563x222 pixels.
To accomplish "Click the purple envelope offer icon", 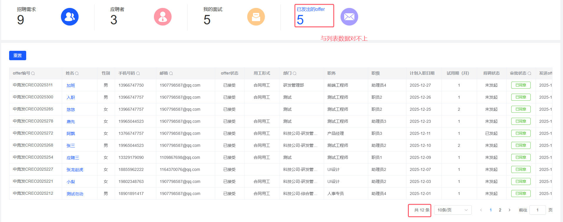I will [349, 17].
